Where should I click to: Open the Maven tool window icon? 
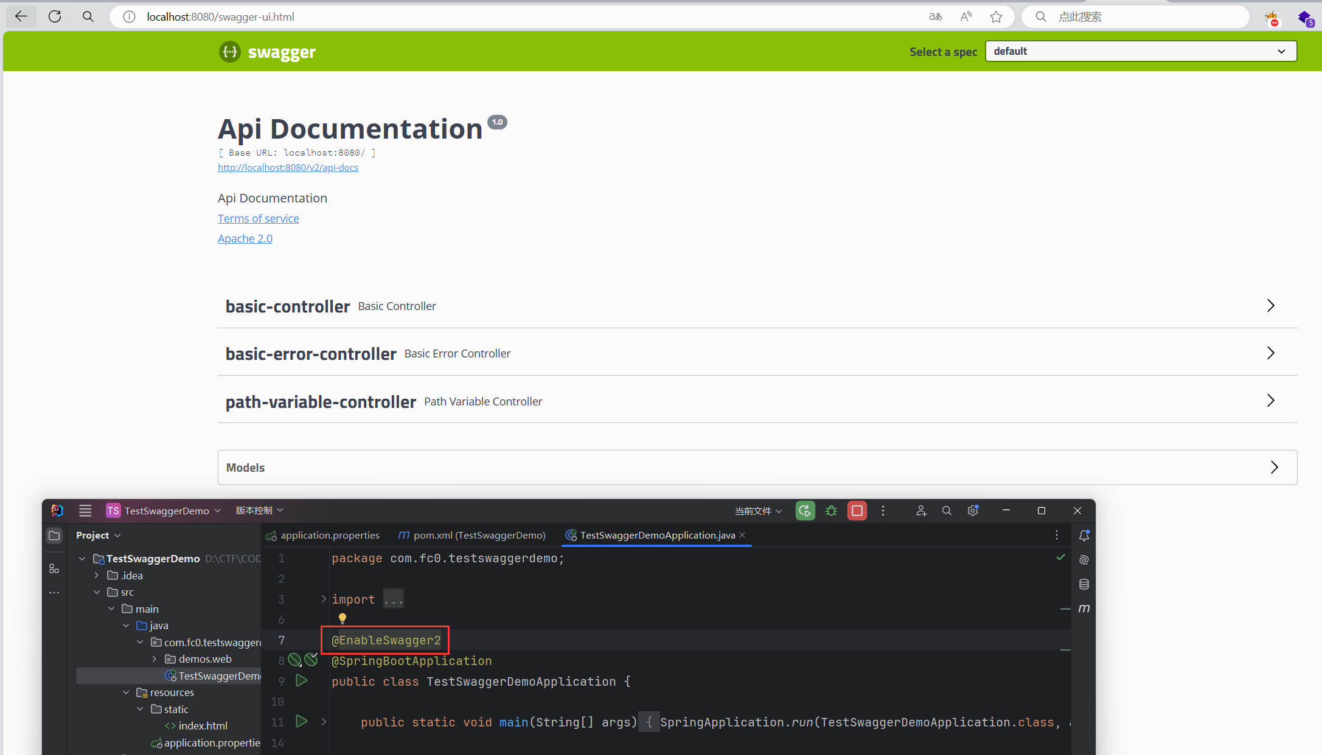(1084, 608)
